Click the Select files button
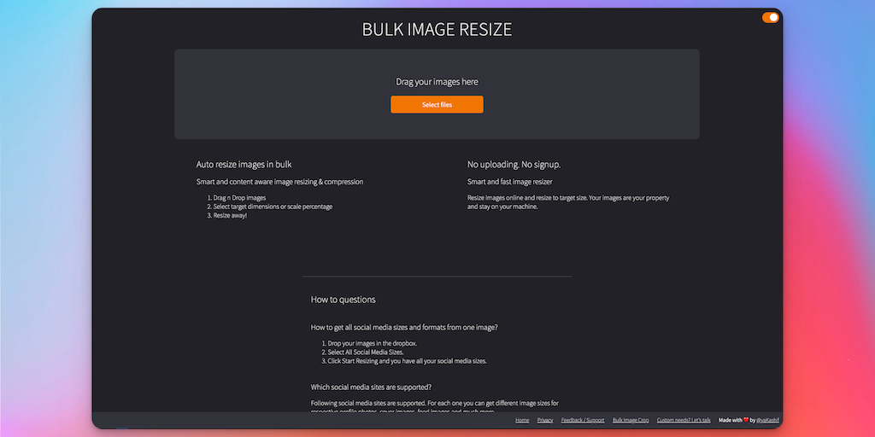 click(437, 104)
